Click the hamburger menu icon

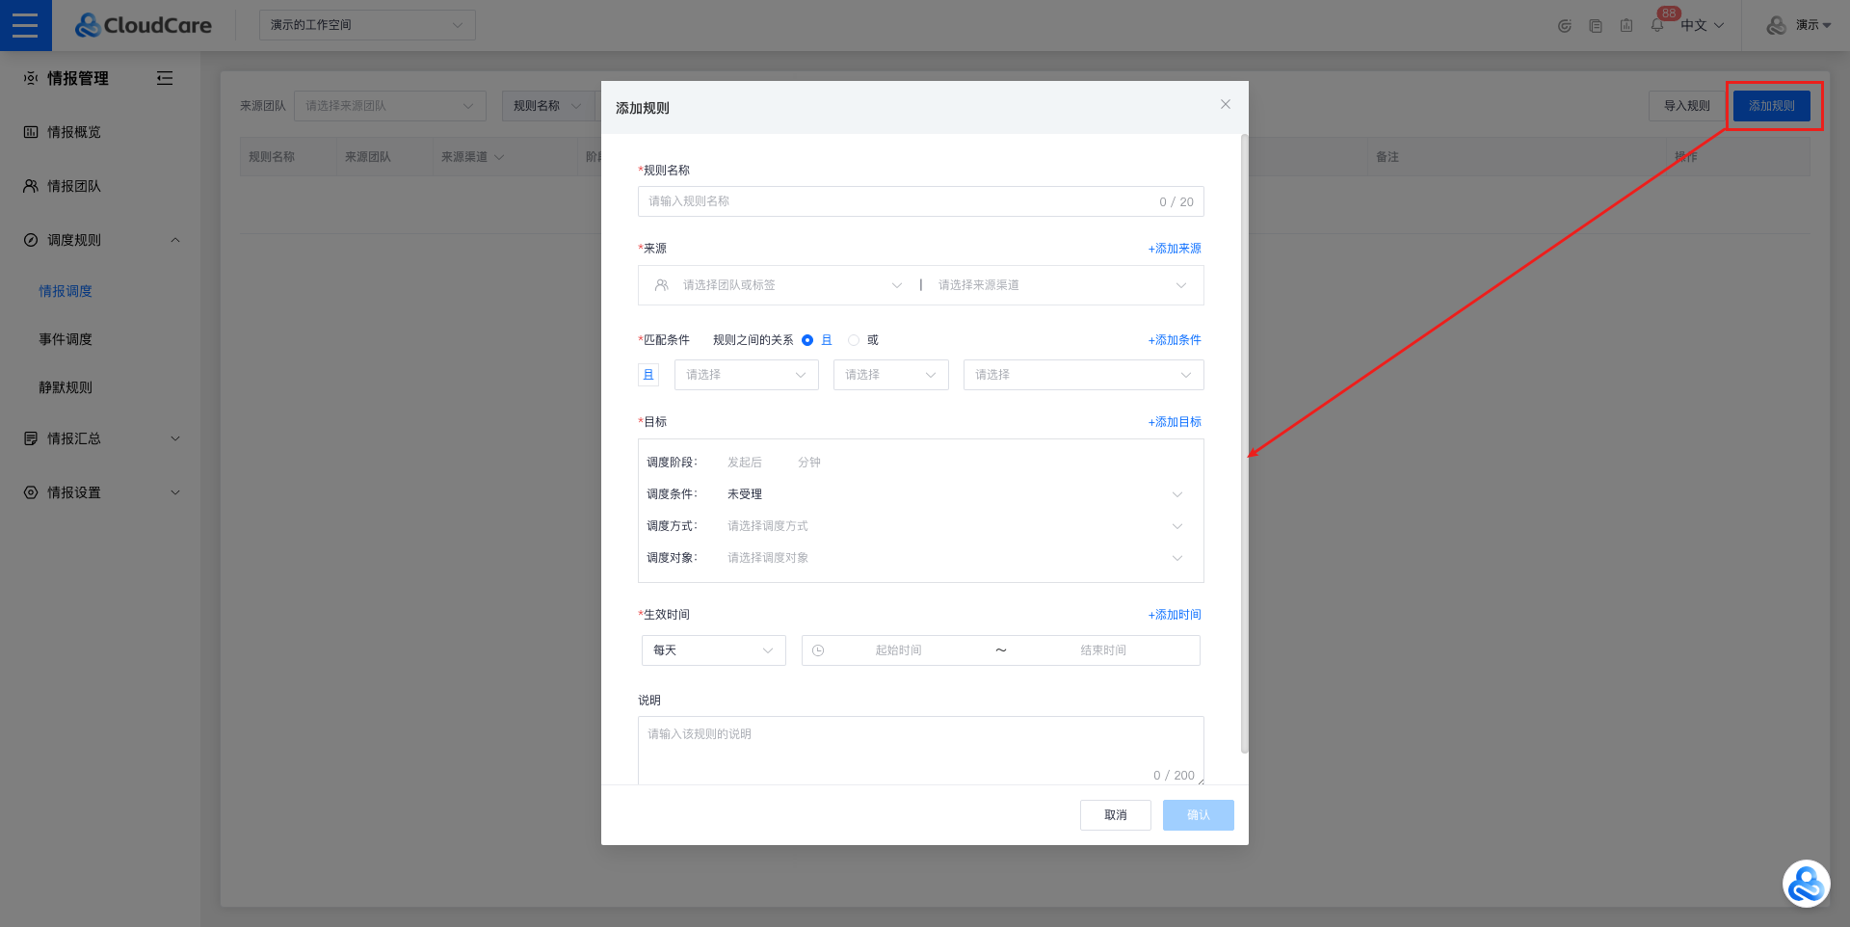(x=25, y=25)
